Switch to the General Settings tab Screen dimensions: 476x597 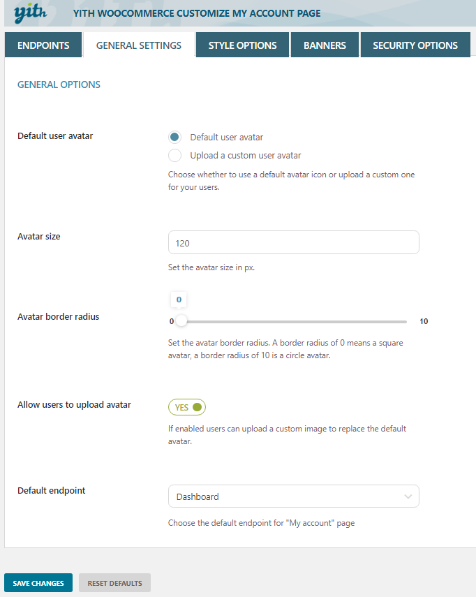[139, 45]
